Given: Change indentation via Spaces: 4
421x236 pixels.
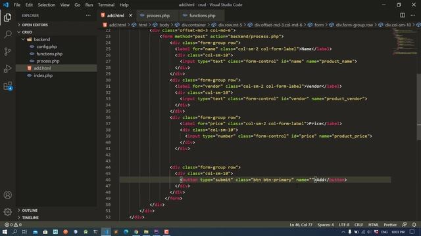Looking at the screenshot, I should tap(326, 225).
